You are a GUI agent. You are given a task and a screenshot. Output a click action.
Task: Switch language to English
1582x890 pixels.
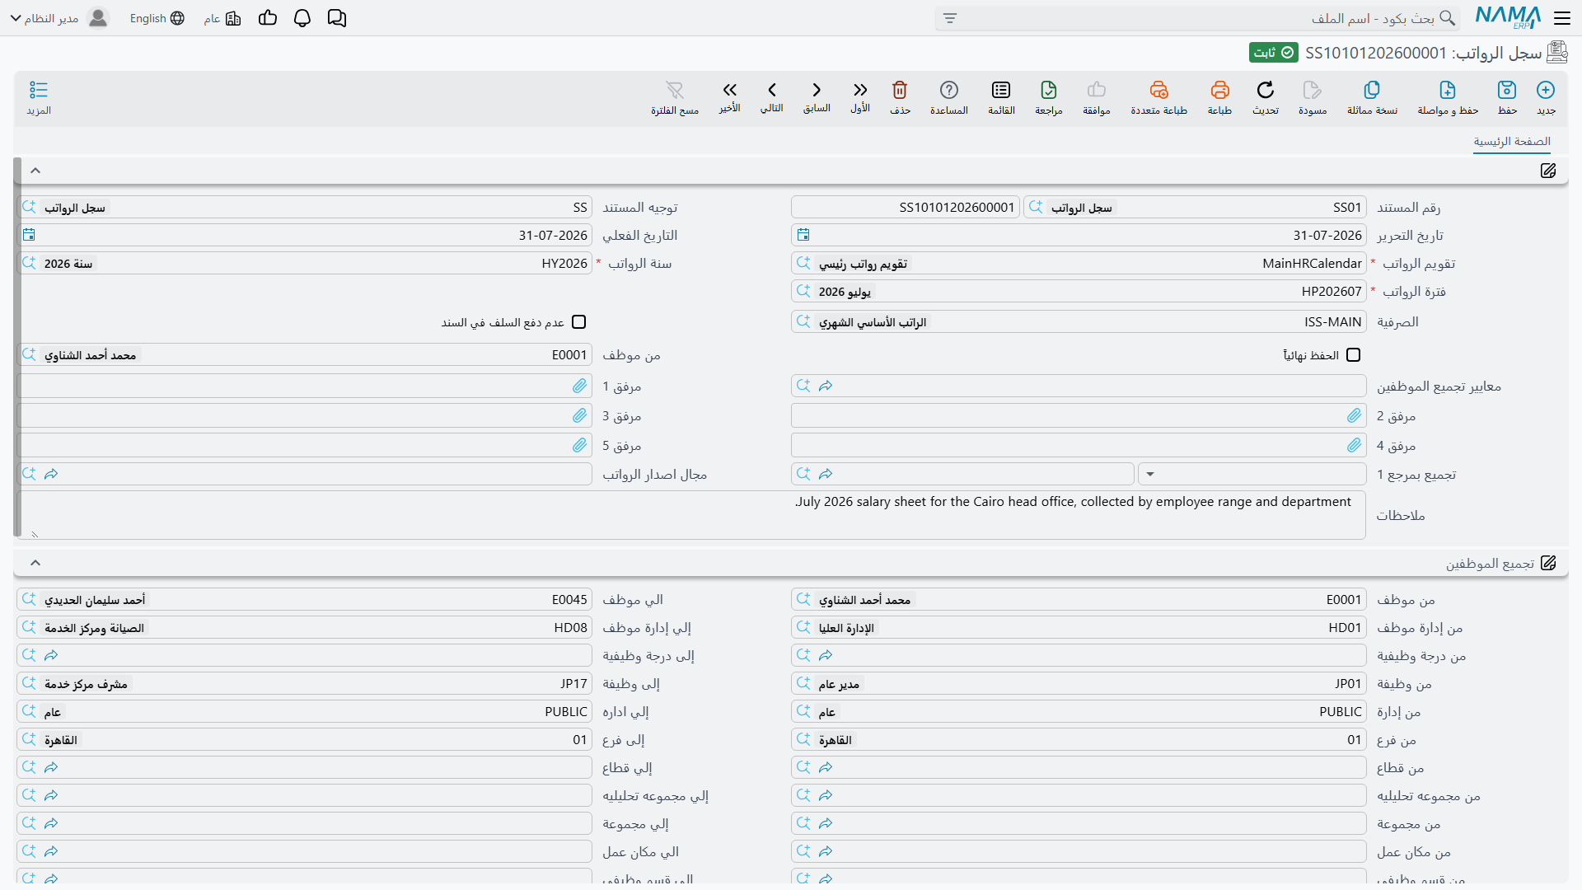(x=157, y=18)
